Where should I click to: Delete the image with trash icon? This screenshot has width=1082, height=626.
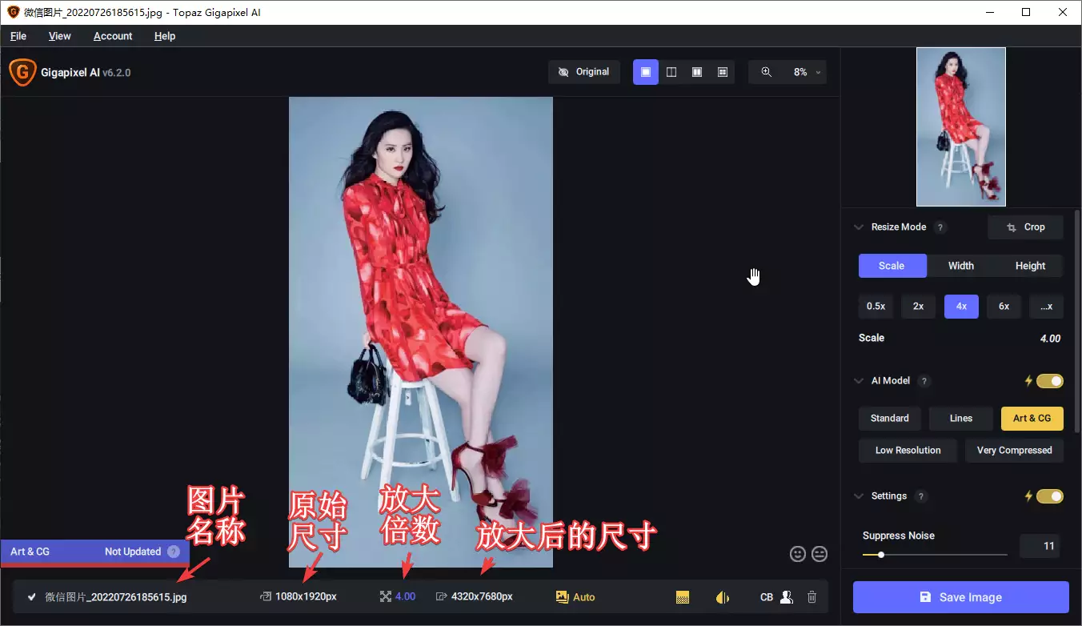pos(811,597)
